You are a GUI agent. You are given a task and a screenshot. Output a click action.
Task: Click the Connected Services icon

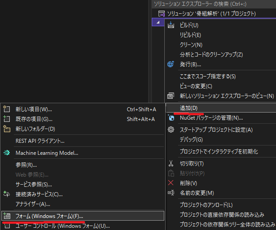(x=7, y=194)
